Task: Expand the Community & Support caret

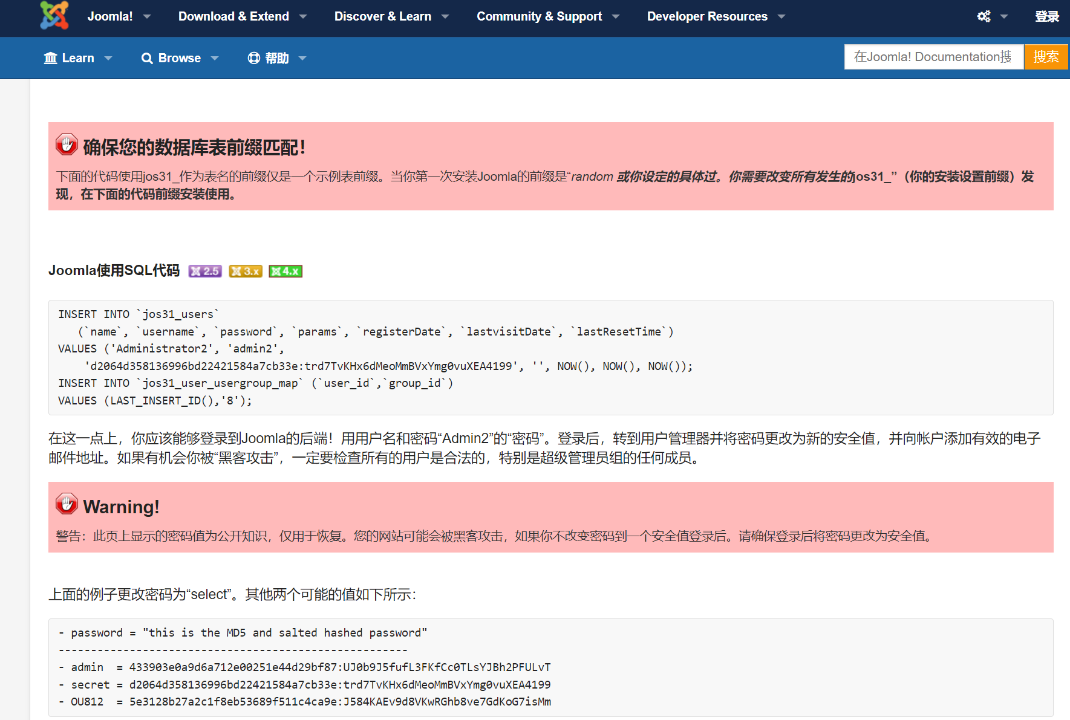Action: click(616, 17)
